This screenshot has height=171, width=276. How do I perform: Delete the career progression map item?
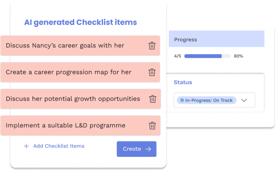152,72
